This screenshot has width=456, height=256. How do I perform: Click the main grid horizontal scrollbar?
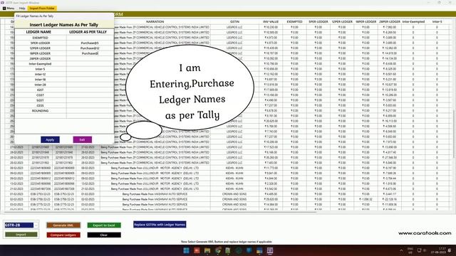[160, 212]
